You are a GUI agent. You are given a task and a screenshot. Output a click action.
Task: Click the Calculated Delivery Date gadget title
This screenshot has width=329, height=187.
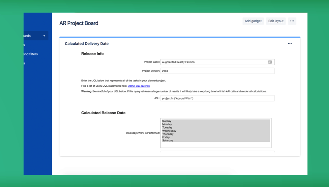click(x=86, y=44)
